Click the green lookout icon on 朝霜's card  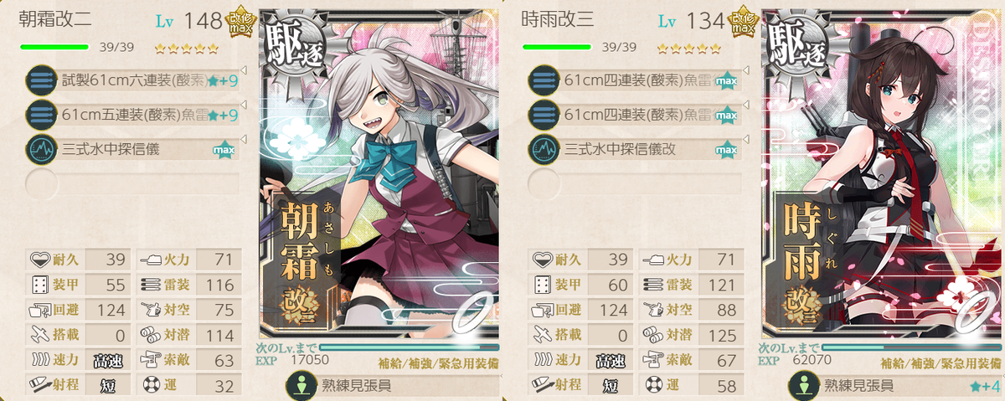click(x=297, y=385)
